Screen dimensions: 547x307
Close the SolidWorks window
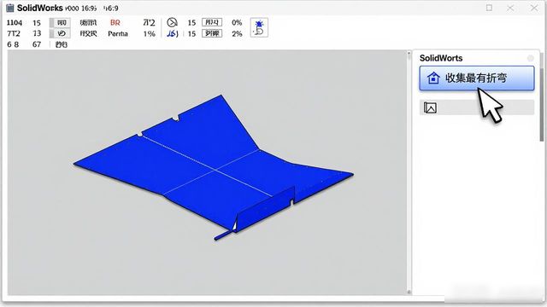tap(533, 8)
